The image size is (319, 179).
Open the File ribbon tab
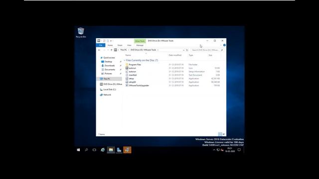(x=101, y=45)
